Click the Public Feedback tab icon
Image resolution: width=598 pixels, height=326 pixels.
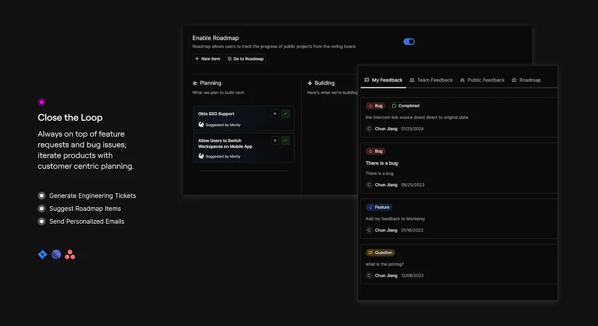coord(463,80)
